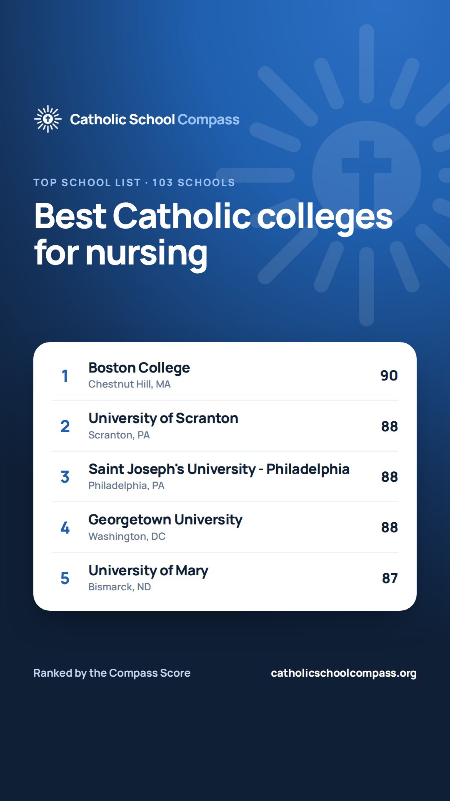Select University of Scranton in the list
The width and height of the screenshot is (450, 801).
(x=225, y=426)
